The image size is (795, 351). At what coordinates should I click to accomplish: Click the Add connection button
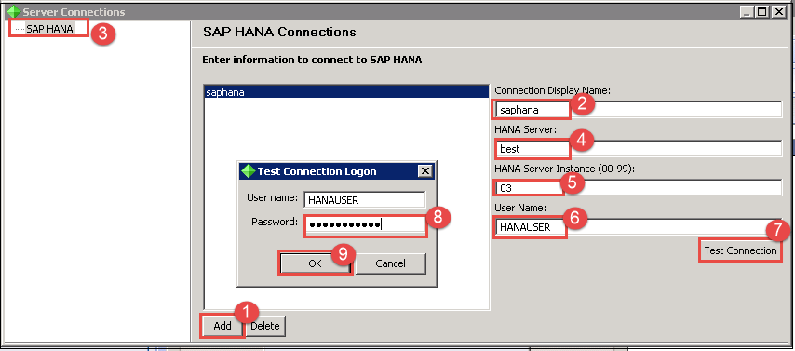coord(222,326)
